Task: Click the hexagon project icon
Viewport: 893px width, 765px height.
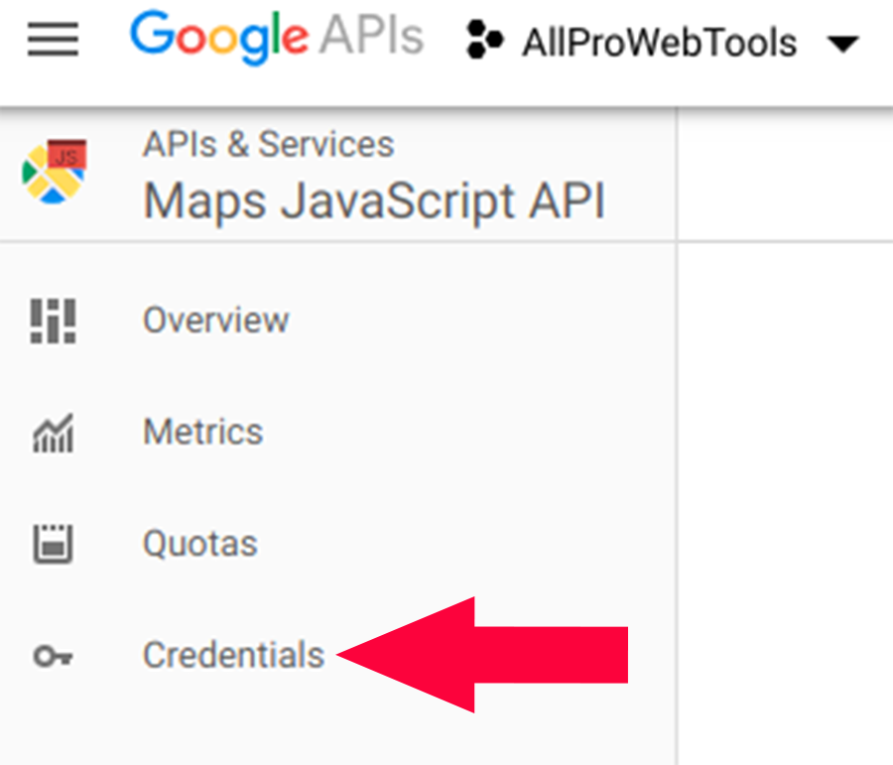Action: [484, 40]
